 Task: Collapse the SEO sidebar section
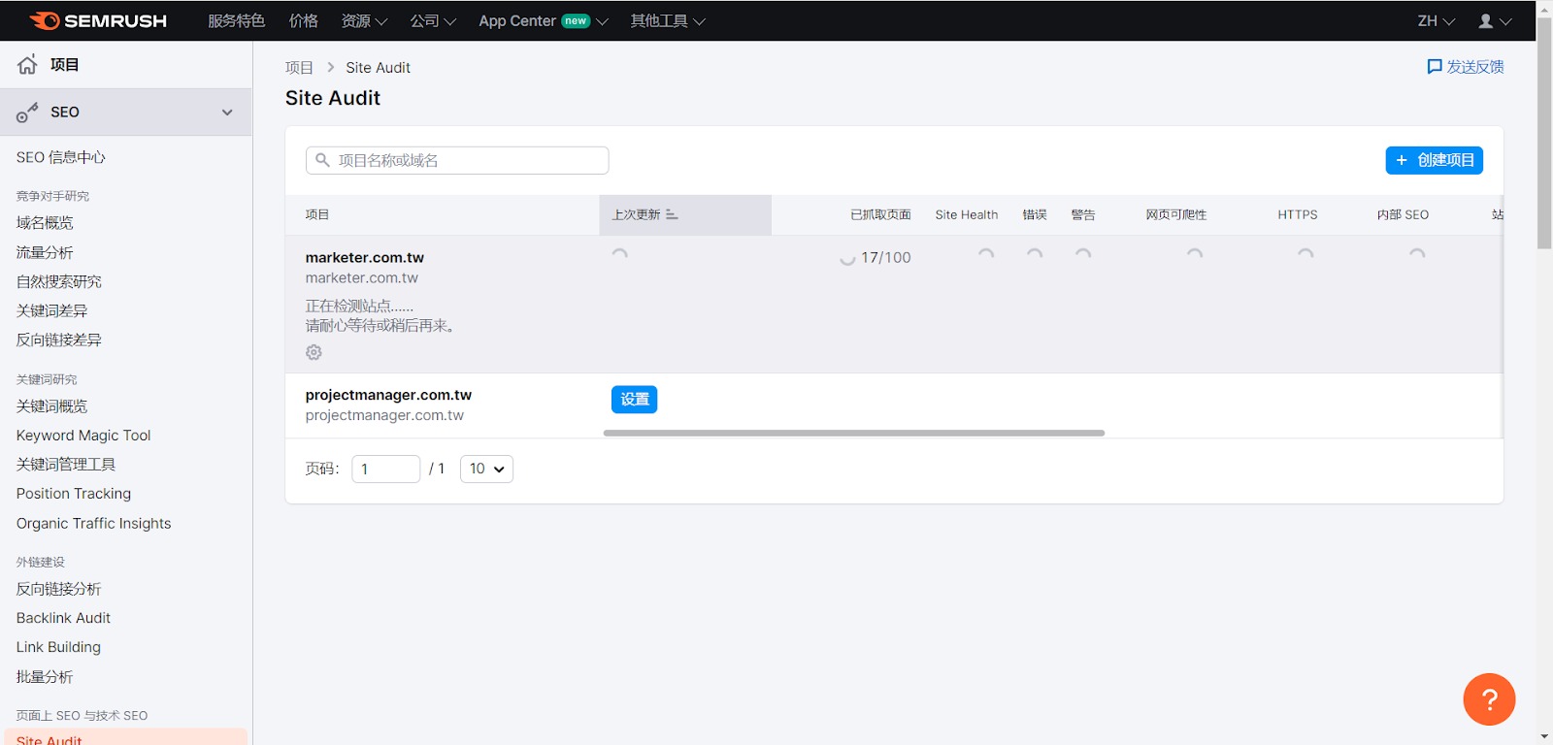tap(227, 113)
